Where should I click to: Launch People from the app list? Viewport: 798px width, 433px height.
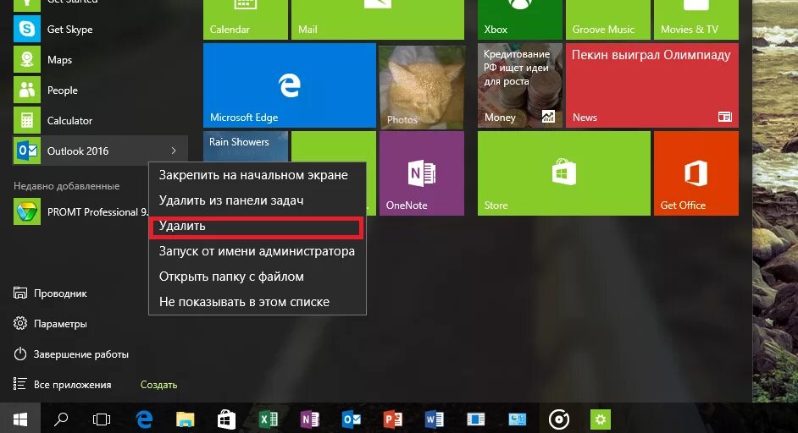point(100,90)
